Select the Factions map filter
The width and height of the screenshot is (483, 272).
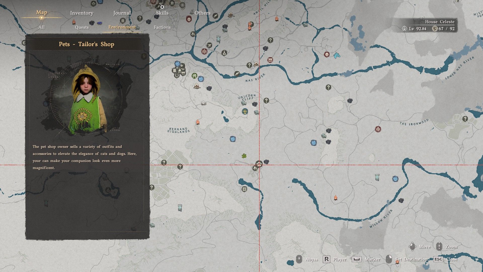point(162,27)
